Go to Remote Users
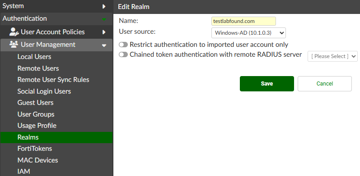 38,68
